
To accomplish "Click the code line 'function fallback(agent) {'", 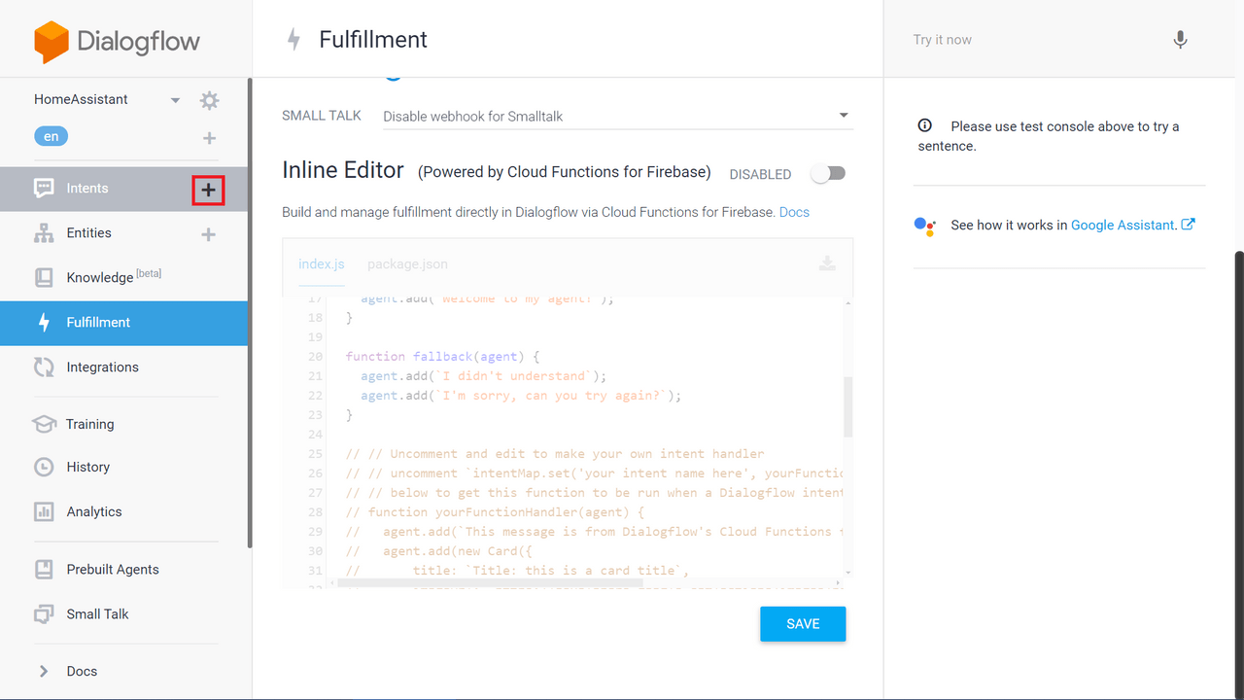I will [442, 357].
